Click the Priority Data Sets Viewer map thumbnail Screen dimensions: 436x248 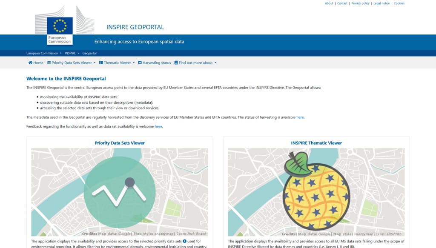pyautogui.click(x=120, y=192)
